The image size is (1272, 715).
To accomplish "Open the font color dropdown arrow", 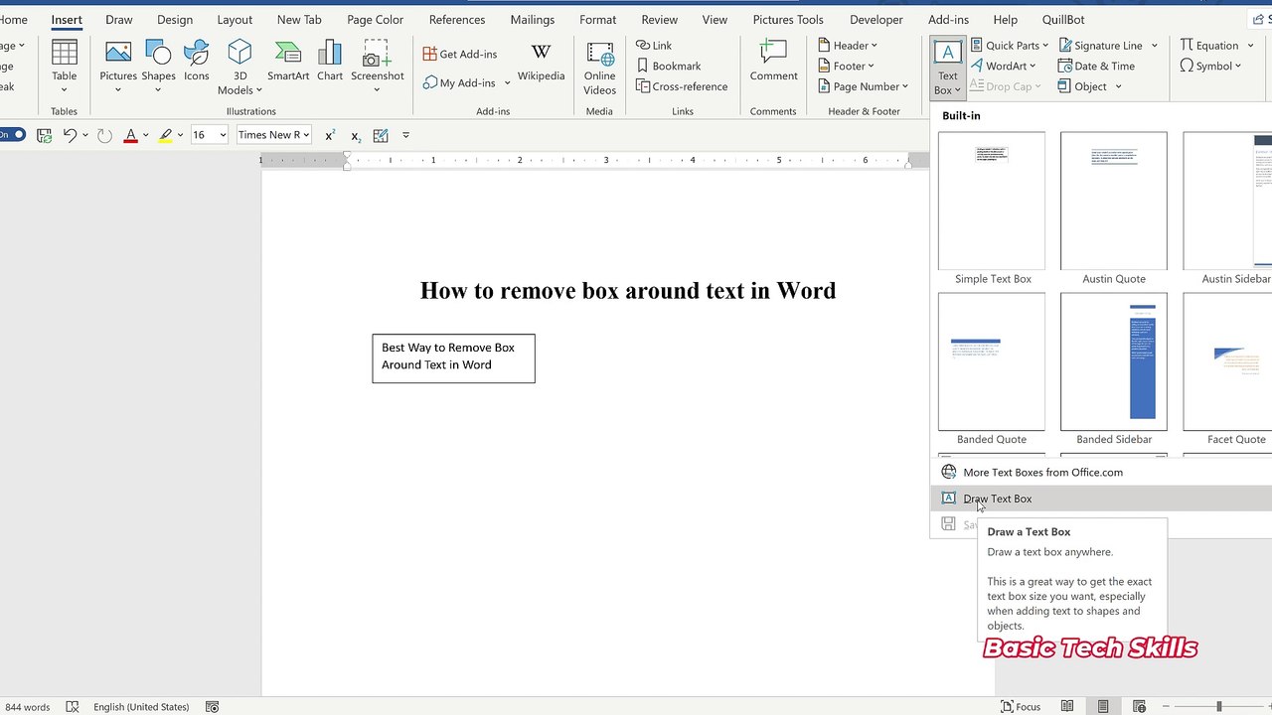I will point(146,135).
